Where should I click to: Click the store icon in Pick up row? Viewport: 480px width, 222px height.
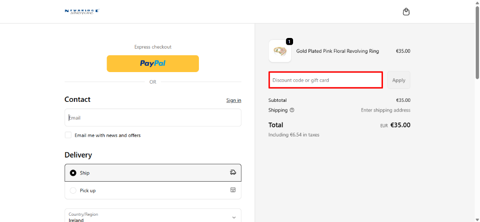(x=233, y=190)
